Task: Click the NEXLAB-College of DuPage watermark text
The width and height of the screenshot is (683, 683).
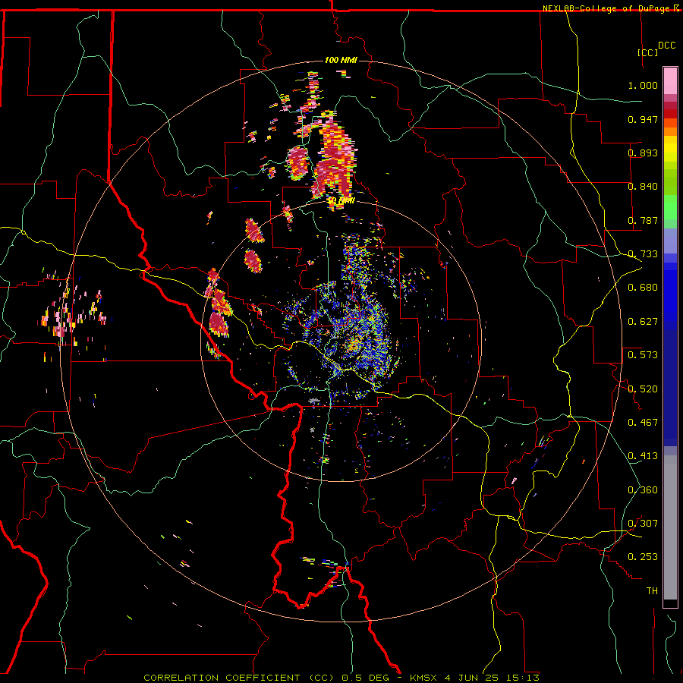Action: click(x=612, y=8)
